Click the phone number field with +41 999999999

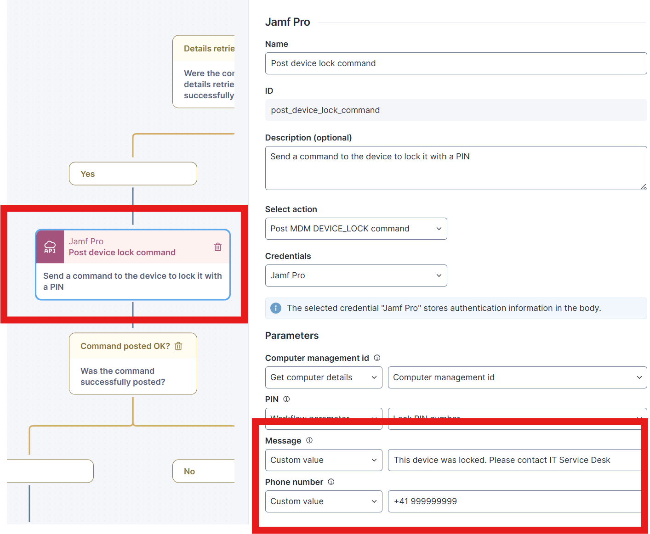click(514, 501)
